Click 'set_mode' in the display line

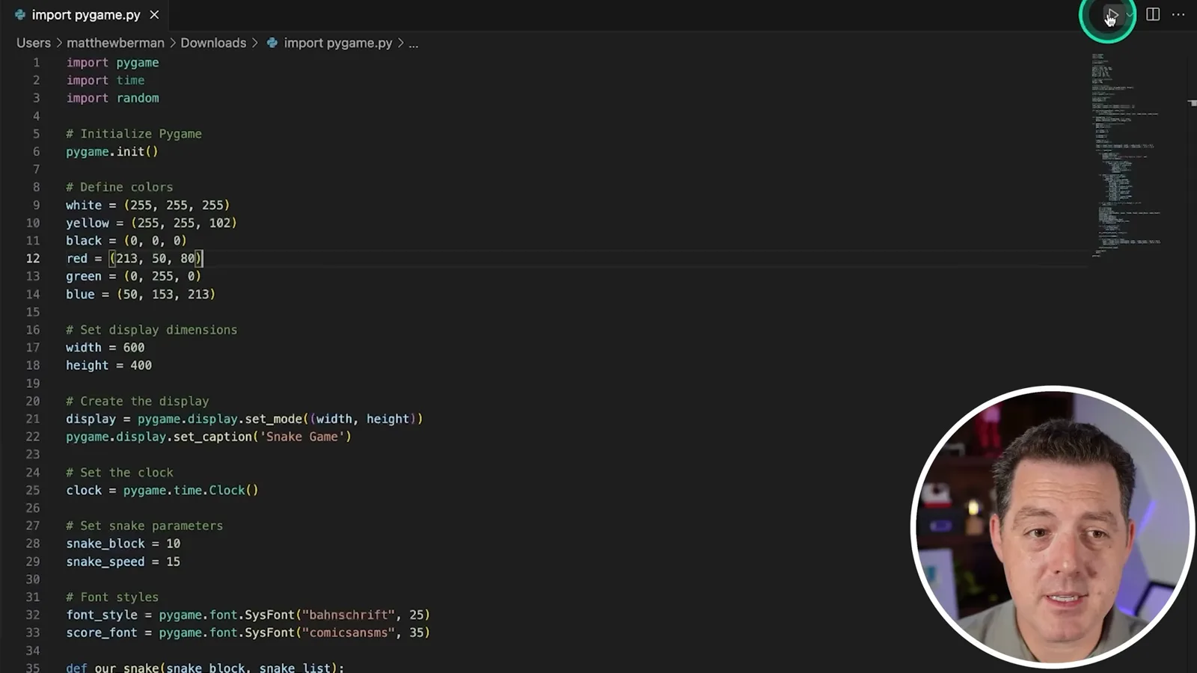pyautogui.click(x=274, y=419)
